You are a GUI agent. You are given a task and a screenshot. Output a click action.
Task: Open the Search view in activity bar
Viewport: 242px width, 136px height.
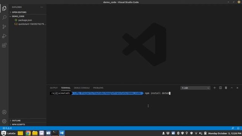[4, 17]
